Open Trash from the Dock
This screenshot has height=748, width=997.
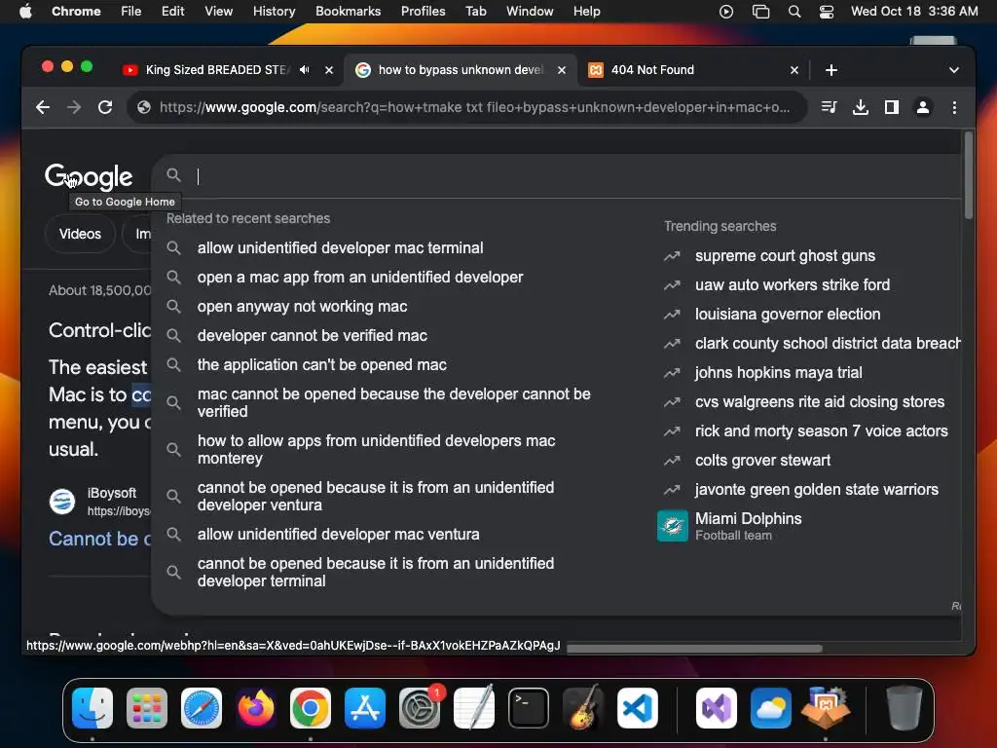[x=905, y=708]
